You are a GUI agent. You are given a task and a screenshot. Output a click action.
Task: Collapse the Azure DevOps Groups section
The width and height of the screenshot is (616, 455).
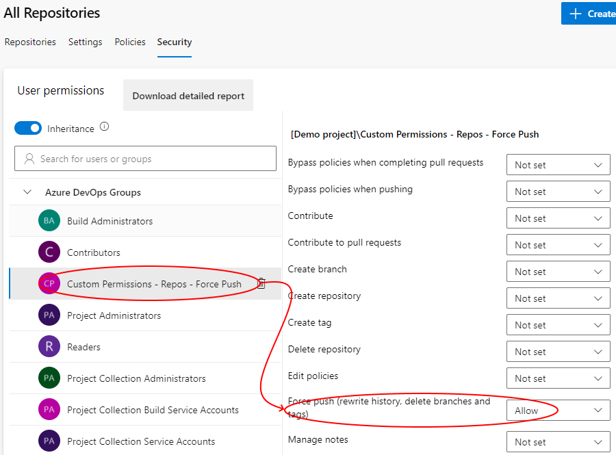pos(27,193)
